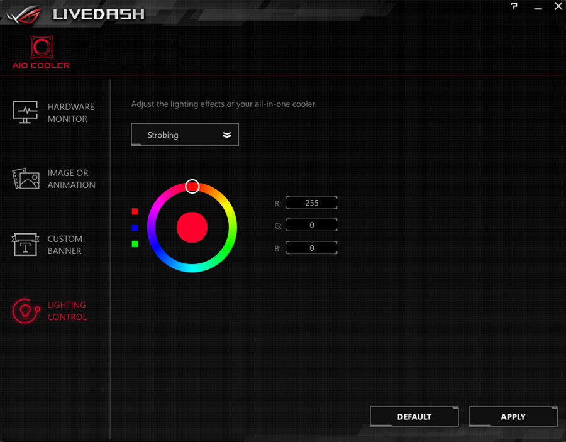Click the R value input field
Screen dimensions: 566x442
(x=311, y=202)
